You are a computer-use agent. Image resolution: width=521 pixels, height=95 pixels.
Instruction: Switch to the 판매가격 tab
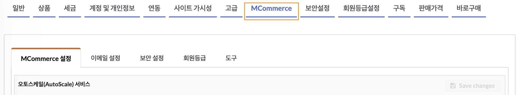pyautogui.click(x=431, y=8)
